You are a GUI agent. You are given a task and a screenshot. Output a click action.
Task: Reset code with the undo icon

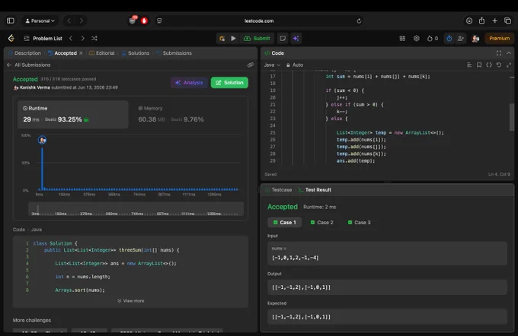point(499,65)
